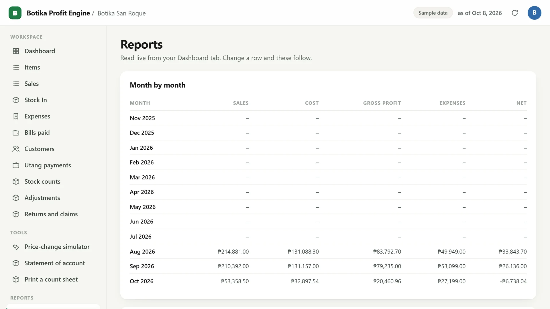The width and height of the screenshot is (550, 309).
Task: Click Oct 2026 sales ₱53,358.50
Action: coord(235,281)
